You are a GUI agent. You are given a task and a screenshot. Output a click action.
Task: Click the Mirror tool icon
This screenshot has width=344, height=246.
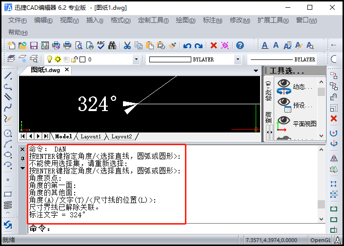pyautogui.click(x=334, y=158)
